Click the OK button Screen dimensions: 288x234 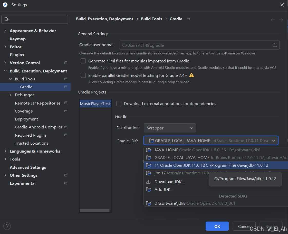tap(217, 226)
